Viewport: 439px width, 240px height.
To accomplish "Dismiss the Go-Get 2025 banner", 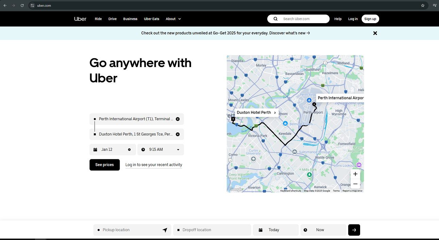I will [x=375, y=33].
